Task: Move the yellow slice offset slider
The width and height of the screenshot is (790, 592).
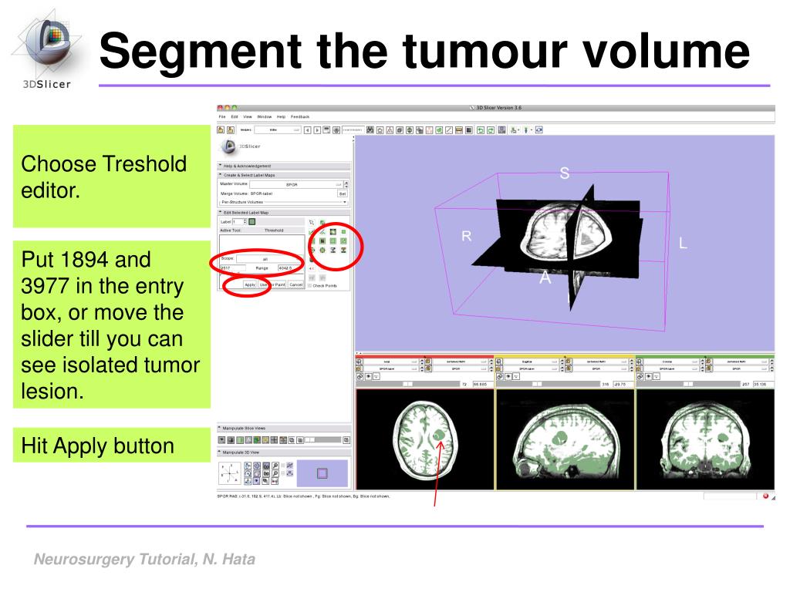Action: pyautogui.click(x=548, y=384)
